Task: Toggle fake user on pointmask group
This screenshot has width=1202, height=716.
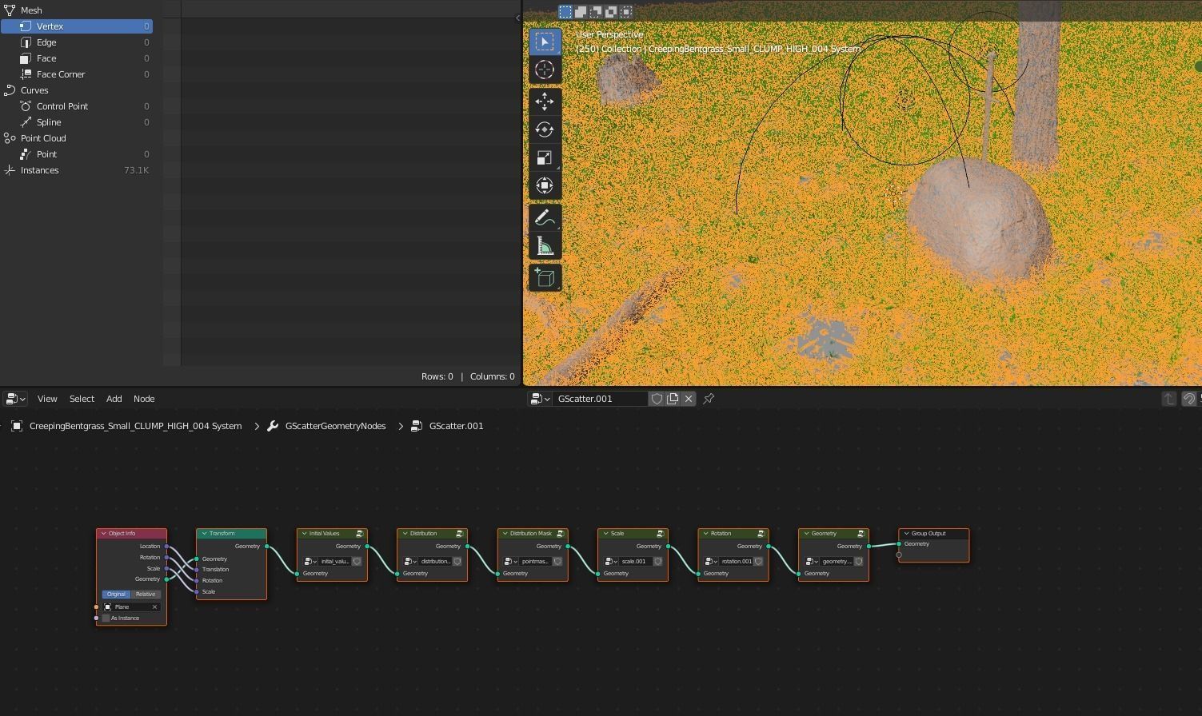Action: 557,561
